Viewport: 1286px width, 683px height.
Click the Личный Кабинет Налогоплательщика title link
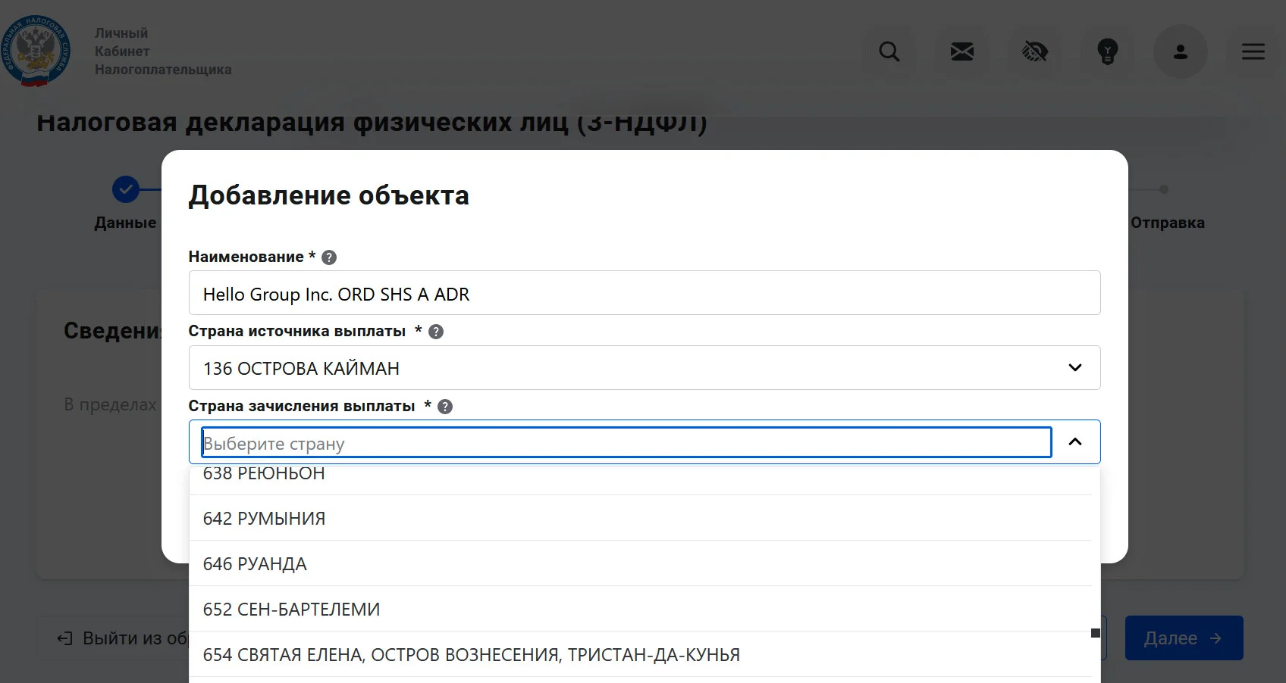(x=163, y=51)
